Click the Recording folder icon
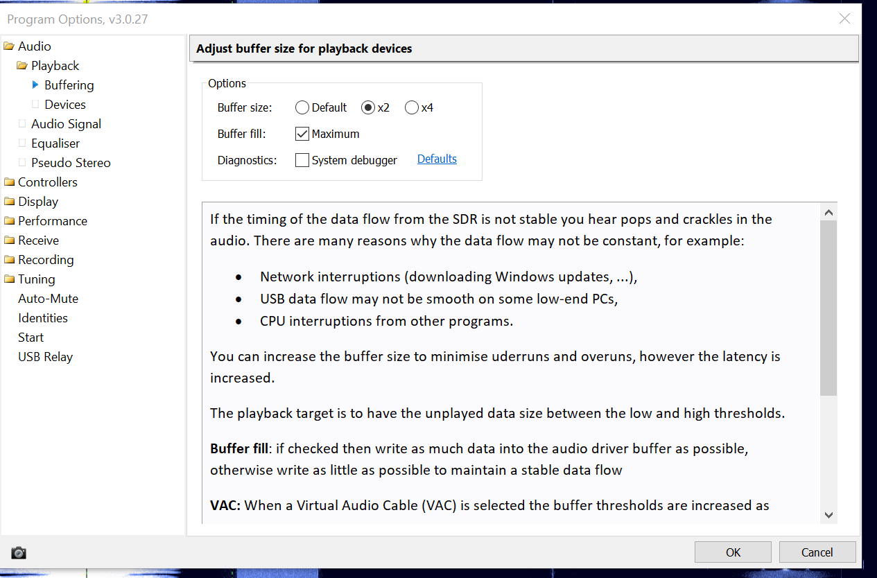The height and width of the screenshot is (578, 877). [x=9, y=260]
